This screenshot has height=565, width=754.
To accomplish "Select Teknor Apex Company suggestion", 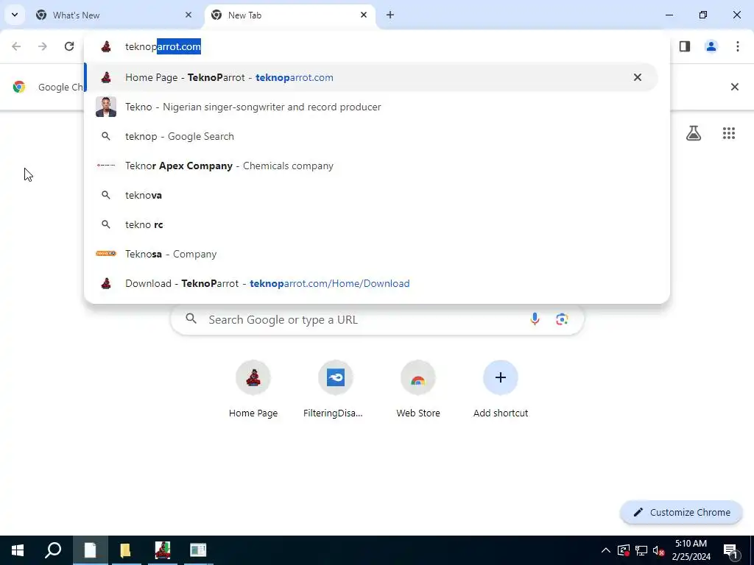I will click(371, 166).
